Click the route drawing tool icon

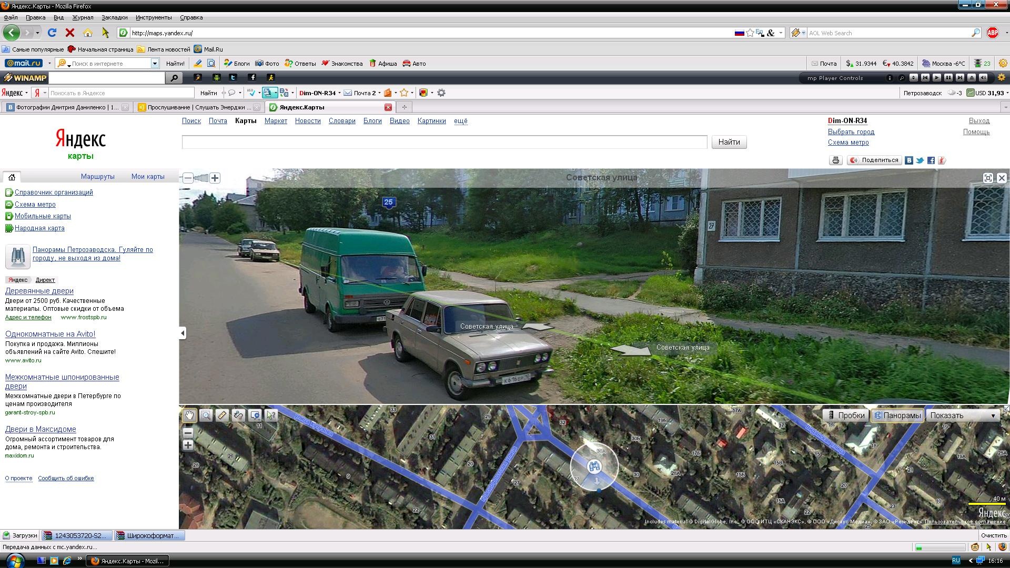point(238,415)
